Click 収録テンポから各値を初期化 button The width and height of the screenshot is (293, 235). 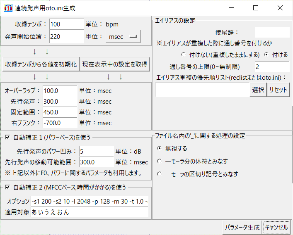point(41,64)
